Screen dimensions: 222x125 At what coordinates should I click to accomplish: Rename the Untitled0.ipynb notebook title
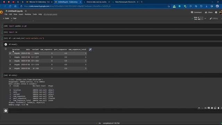pyautogui.click(x=15, y=11)
